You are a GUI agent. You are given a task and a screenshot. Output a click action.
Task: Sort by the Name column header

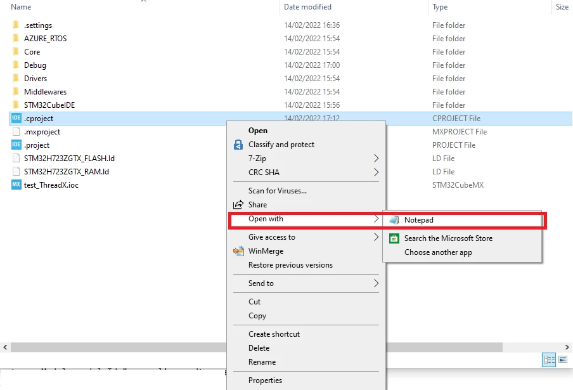tap(21, 7)
